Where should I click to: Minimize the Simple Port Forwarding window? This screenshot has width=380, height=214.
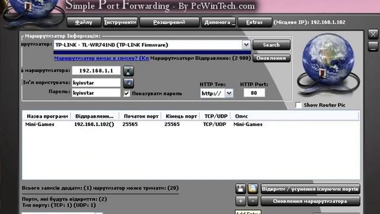coord(373,46)
